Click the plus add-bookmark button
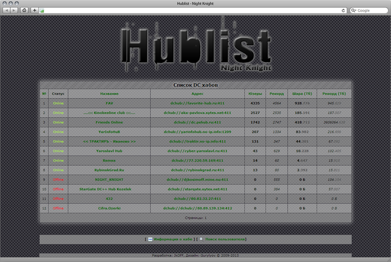 [34, 10]
